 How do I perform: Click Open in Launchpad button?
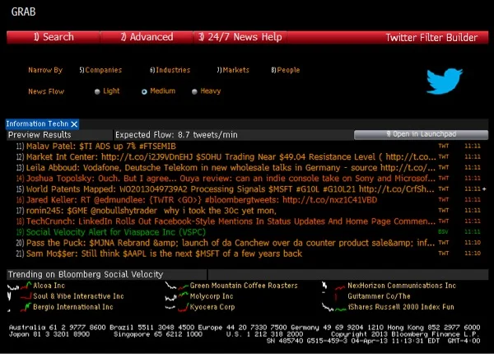(x=421, y=134)
